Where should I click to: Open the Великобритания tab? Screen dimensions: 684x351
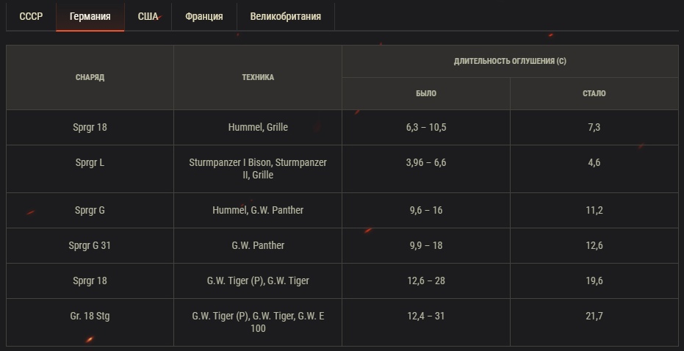tap(285, 16)
